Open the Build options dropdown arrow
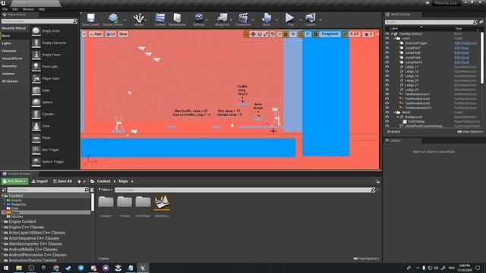Image resolution: width=486 pixels, height=273 pixels. pos(276,20)
